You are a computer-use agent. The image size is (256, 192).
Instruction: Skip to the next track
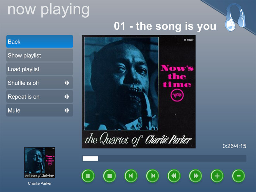click(x=153, y=176)
